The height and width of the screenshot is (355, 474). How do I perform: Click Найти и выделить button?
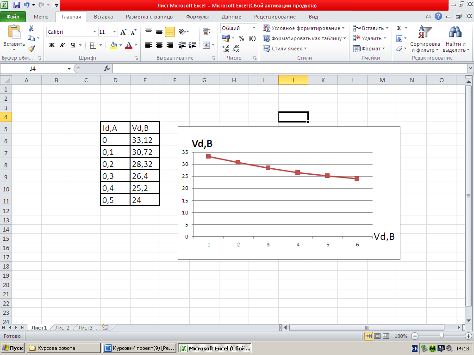[x=455, y=39]
